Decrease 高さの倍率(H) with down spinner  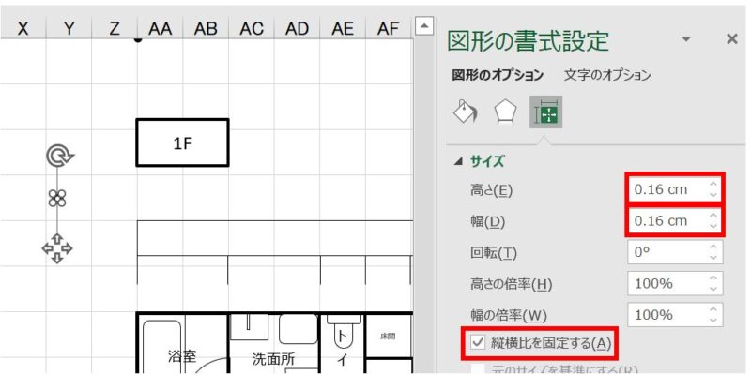(x=713, y=290)
